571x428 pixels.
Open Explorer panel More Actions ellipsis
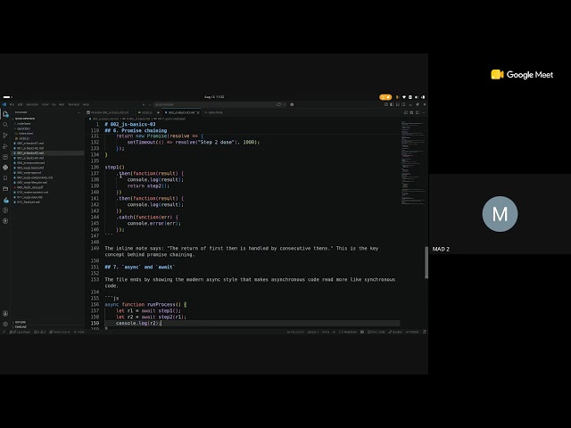[79, 112]
